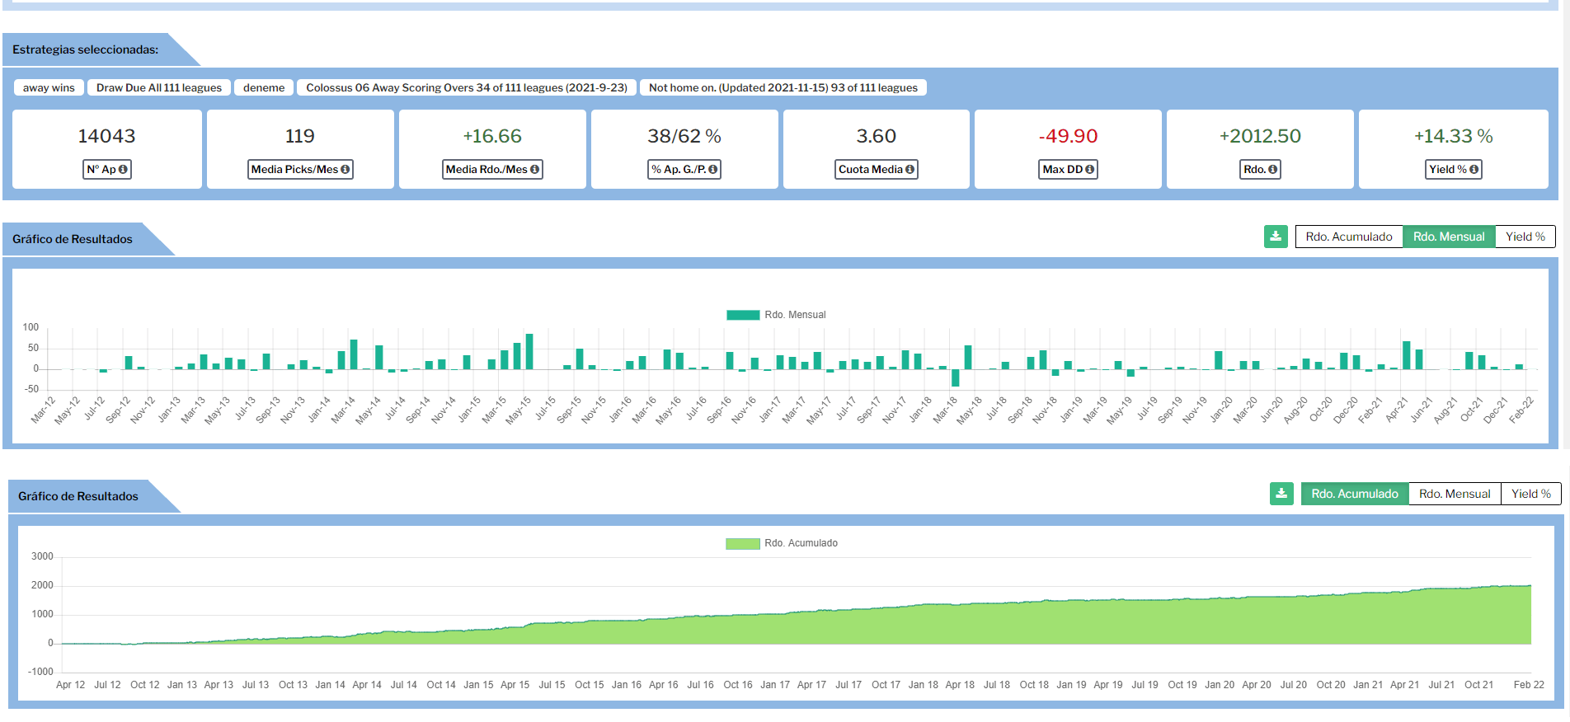The image size is (1570, 722).
Task: Click the info icon beside Max DD
Action: 1089,170
